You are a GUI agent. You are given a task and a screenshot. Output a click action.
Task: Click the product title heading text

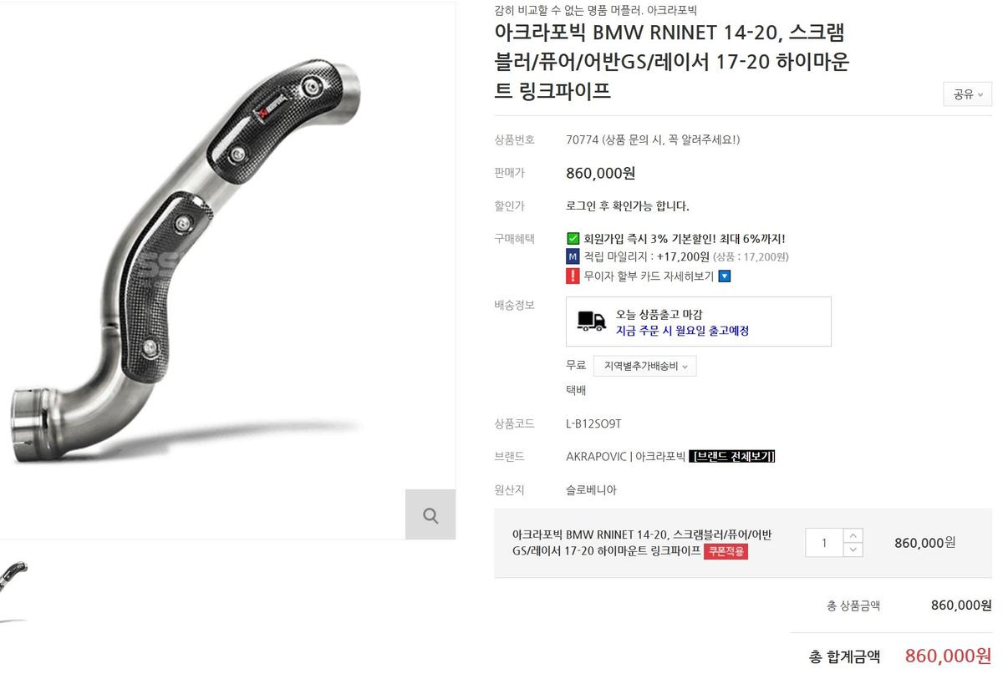[x=671, y=62]
